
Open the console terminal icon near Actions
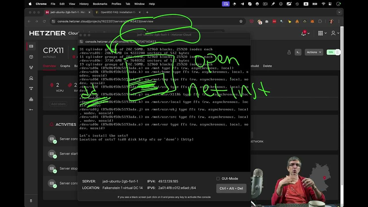(x=298, y=52)
